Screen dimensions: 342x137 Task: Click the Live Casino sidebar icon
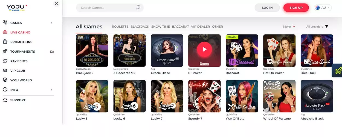[5, 32]
